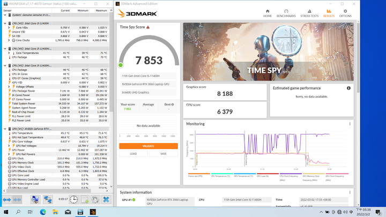Open HWiNFO sensor settings gear icon
This screenshot has width=386, height=217.
pos(95,199)
